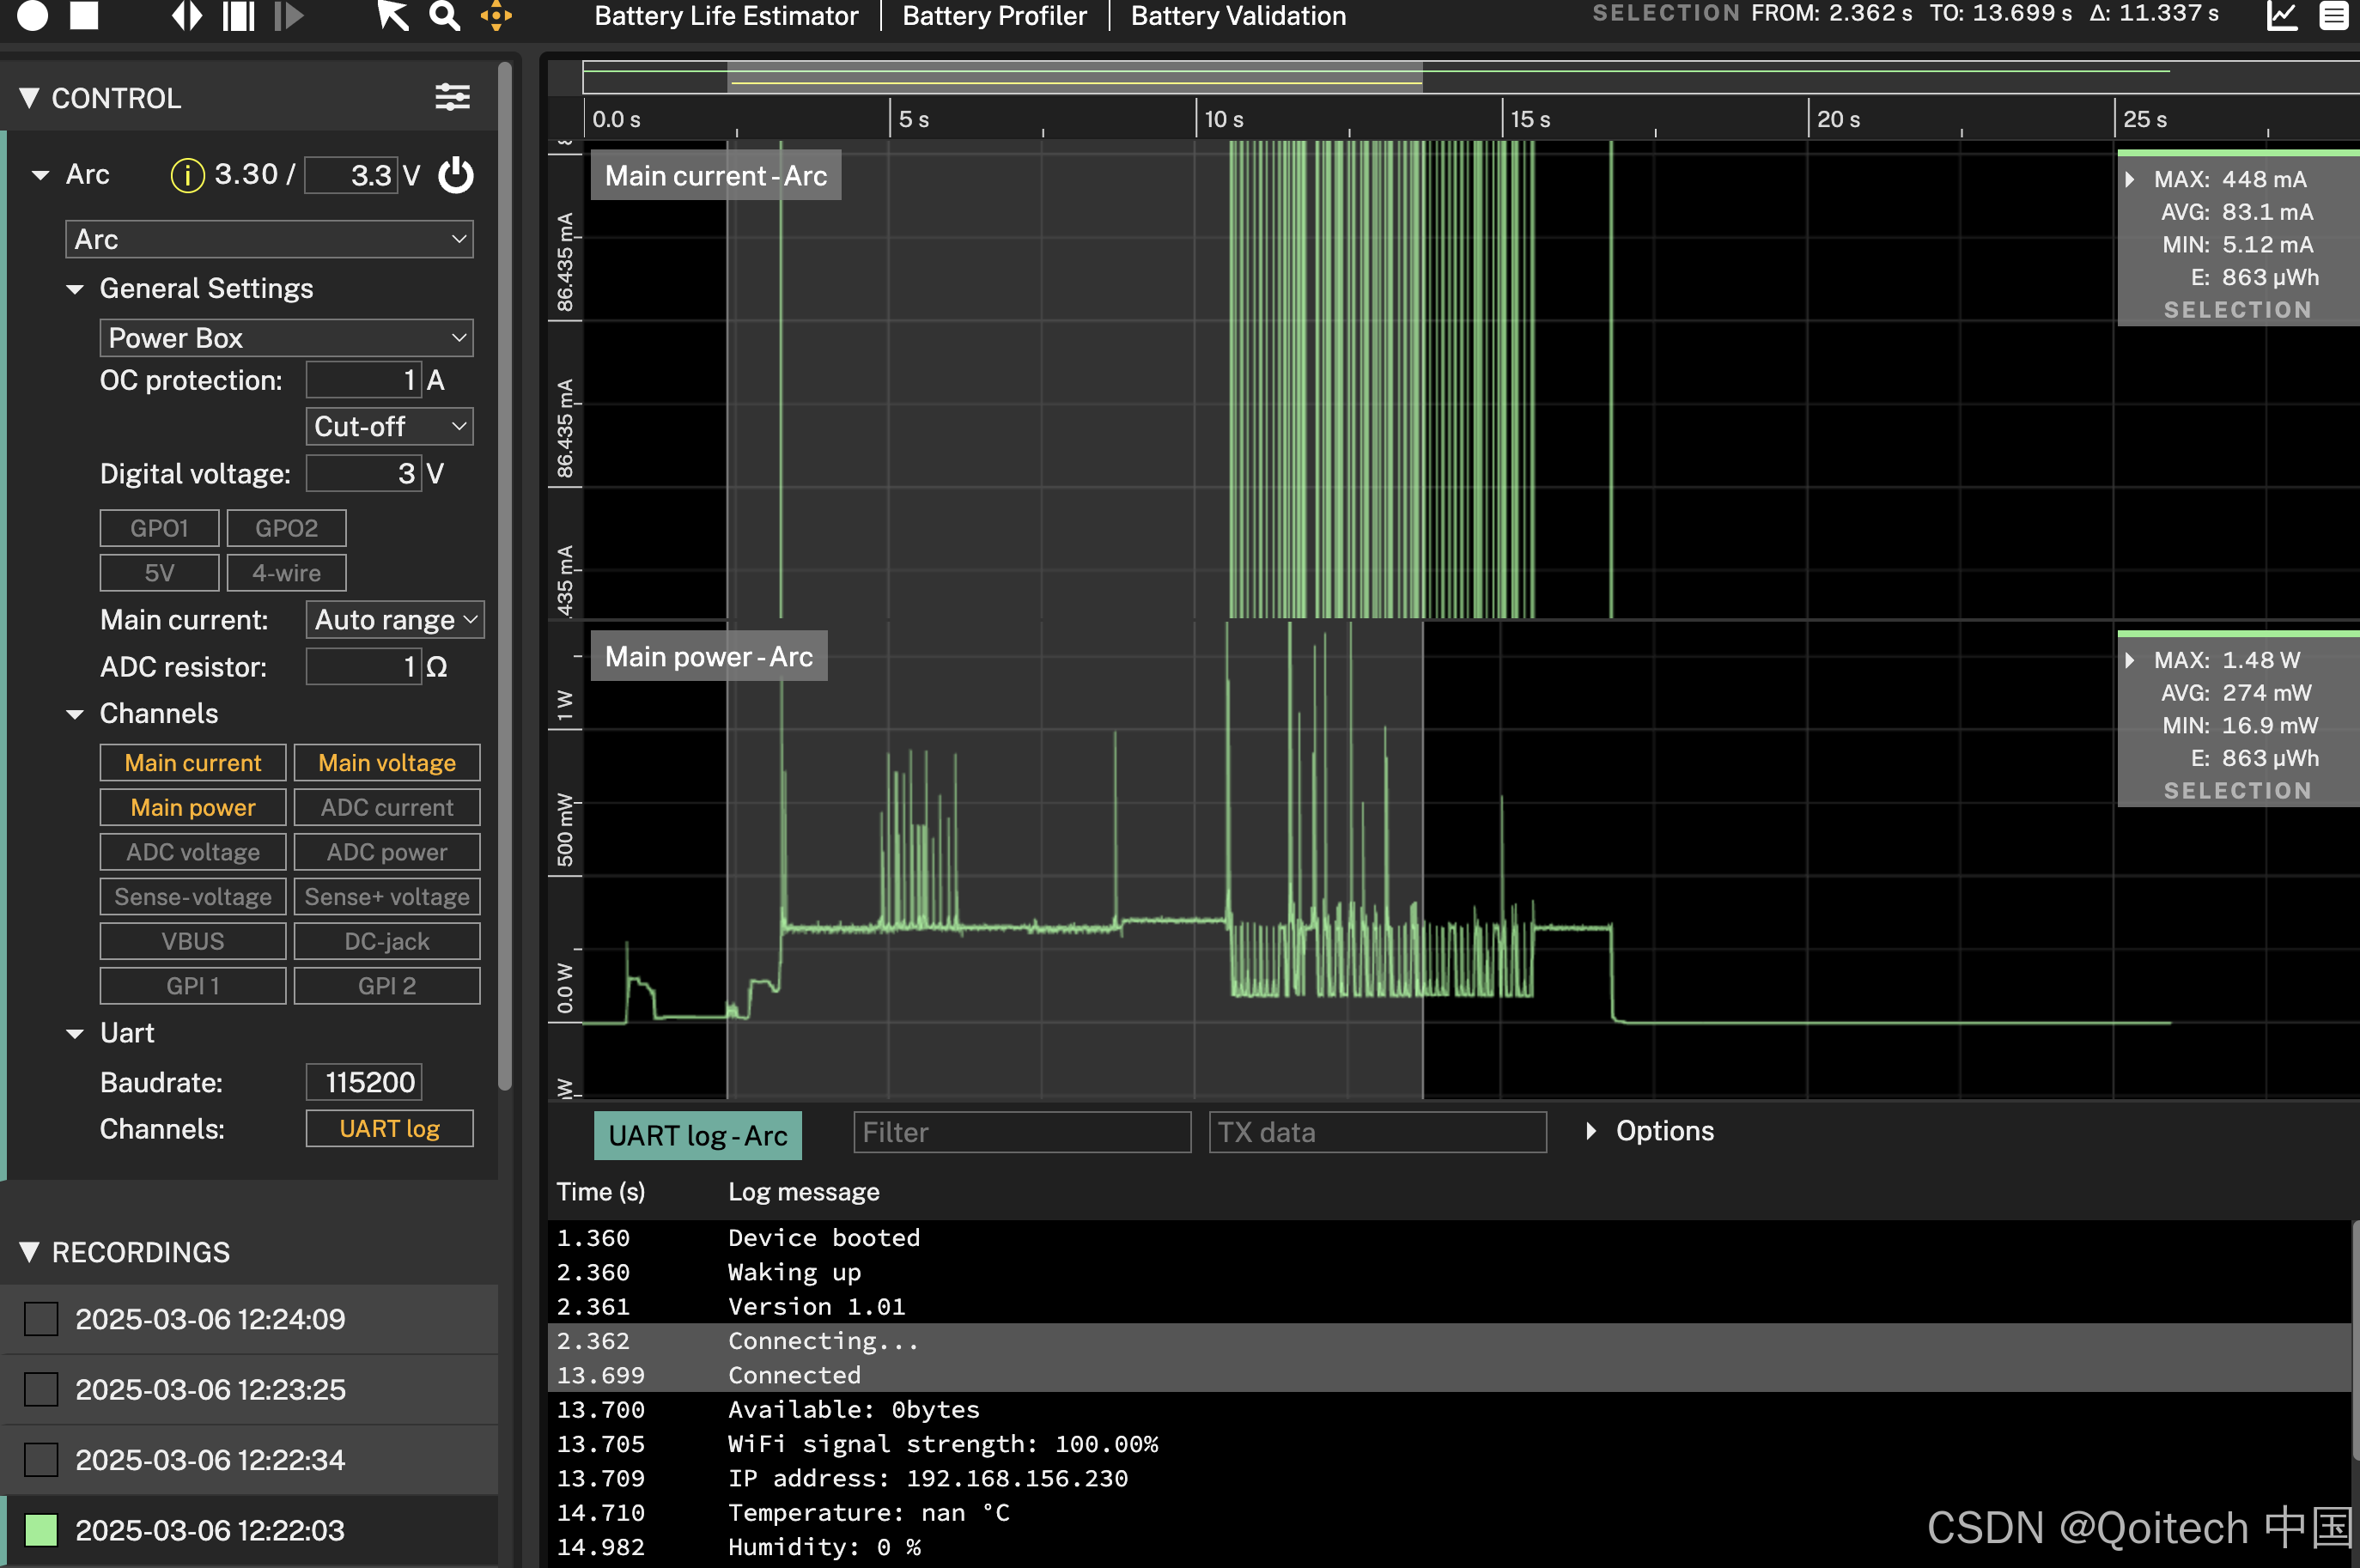Select the magnifier zoom tool
Viewport: 2360px width, 1568px height.
tap(444, 15)
